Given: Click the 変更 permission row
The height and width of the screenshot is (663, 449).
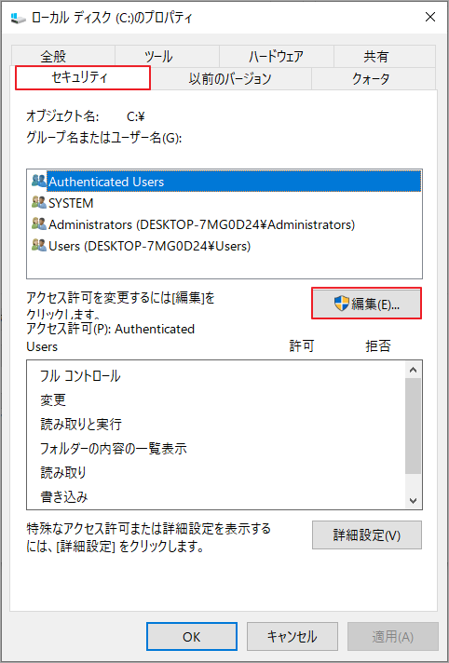Looking at the screenshot, I should (x=216, y=400).
